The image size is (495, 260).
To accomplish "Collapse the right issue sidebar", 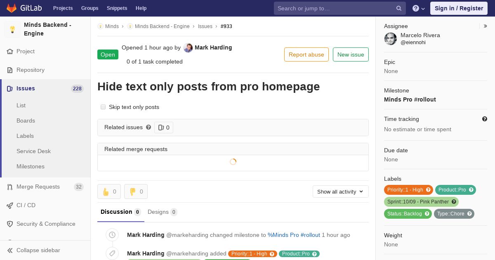I will 486,26.
